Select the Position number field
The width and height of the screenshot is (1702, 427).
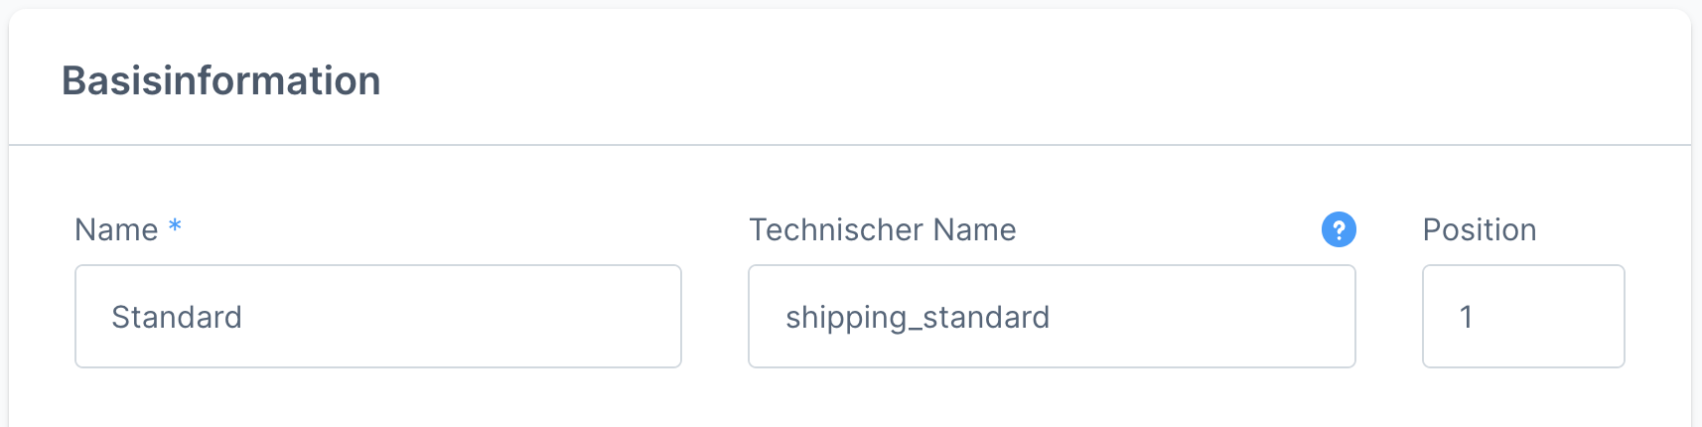tap(1522, 316)
